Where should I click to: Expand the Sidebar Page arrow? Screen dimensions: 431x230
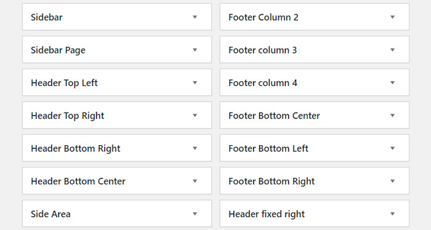pyautogui.click(x=195, y=50)
